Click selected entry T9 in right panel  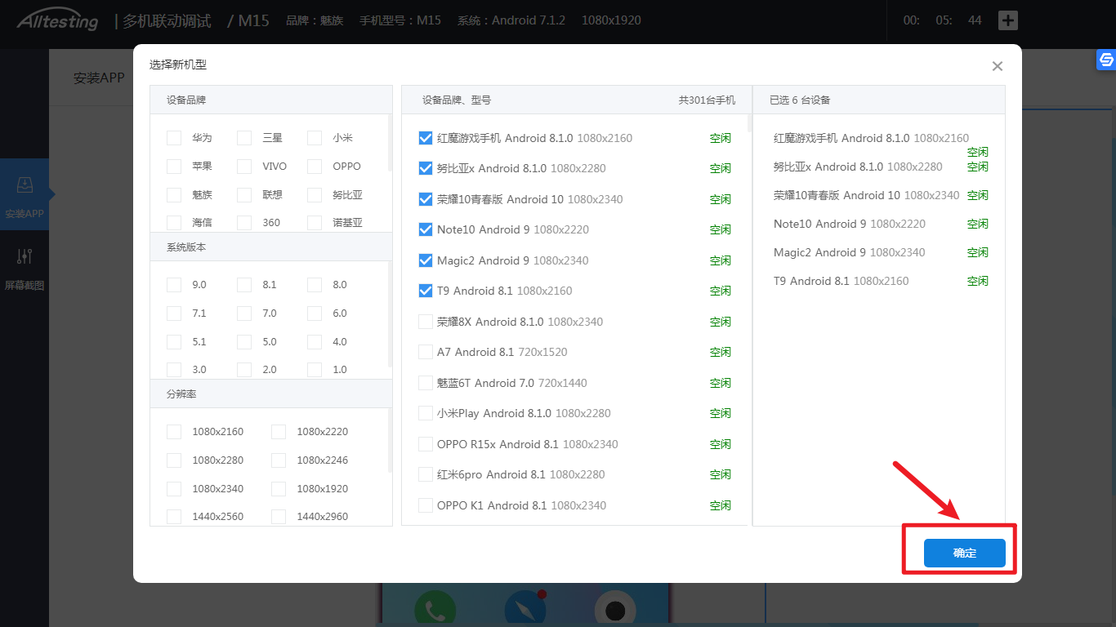(x=841, y=281)
